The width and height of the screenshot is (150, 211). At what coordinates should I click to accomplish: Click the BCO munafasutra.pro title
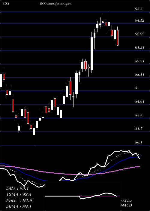tap(55, 4)
